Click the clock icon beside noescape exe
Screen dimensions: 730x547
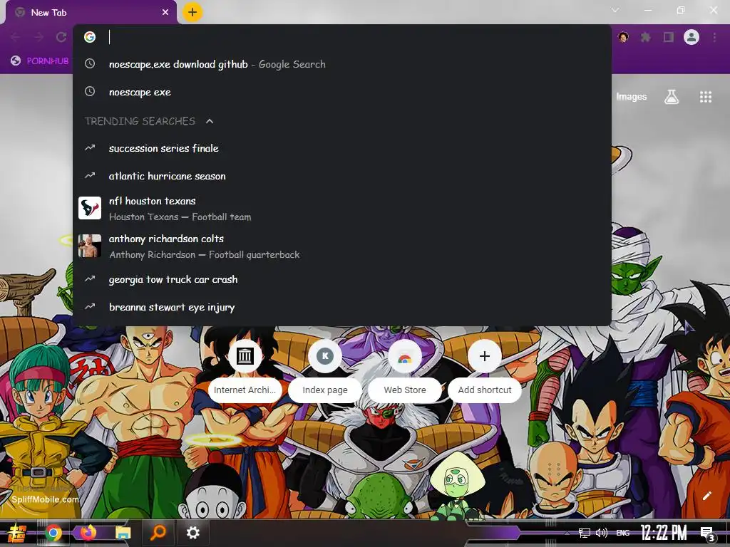point(90,92)
